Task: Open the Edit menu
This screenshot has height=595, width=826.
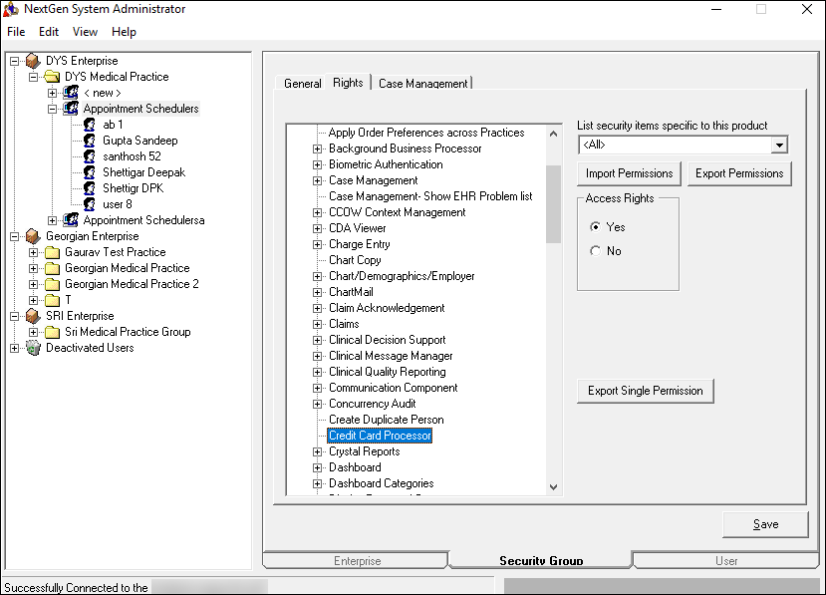Action: click(49, 32)
